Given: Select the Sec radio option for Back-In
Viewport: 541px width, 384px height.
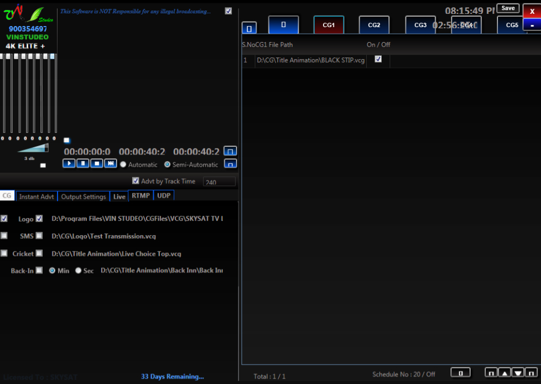Looking at the screenshot, I should coord(79,271).
